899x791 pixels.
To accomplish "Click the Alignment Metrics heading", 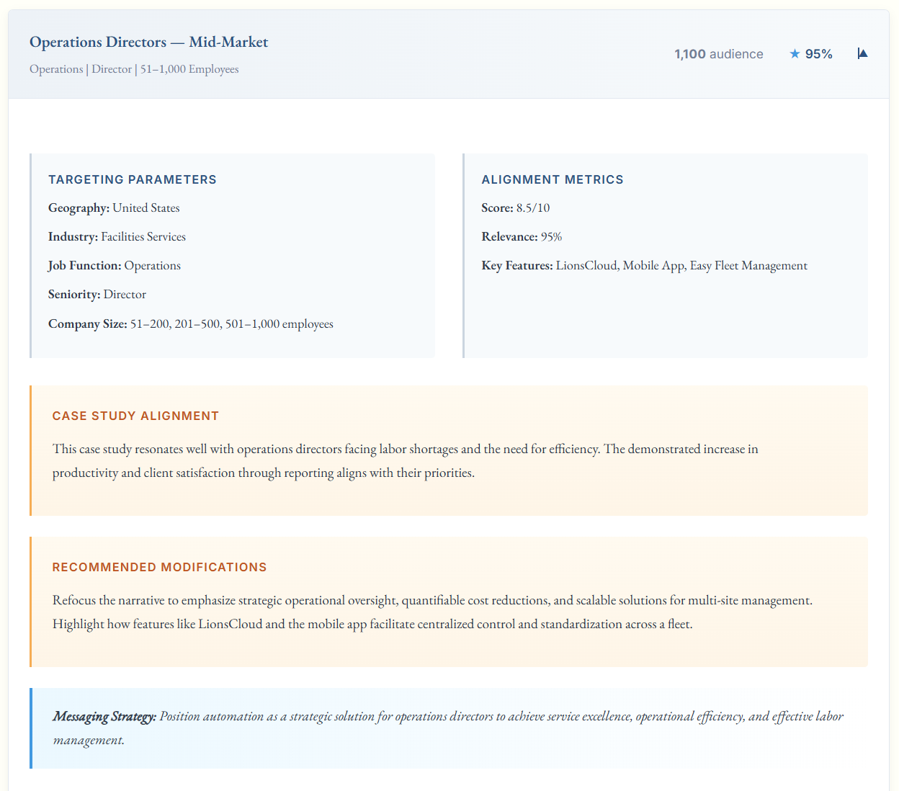I will pyautogui.click(x=552, y=179).
